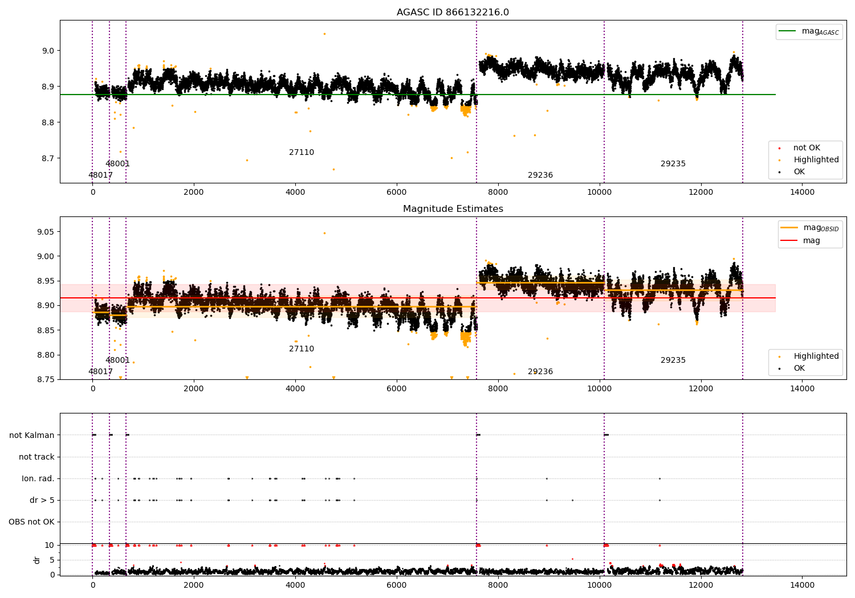Click the red not OK marker in top legend
Image resolution: width=855 pixels, height=598 pixels.
coord(779,148)
